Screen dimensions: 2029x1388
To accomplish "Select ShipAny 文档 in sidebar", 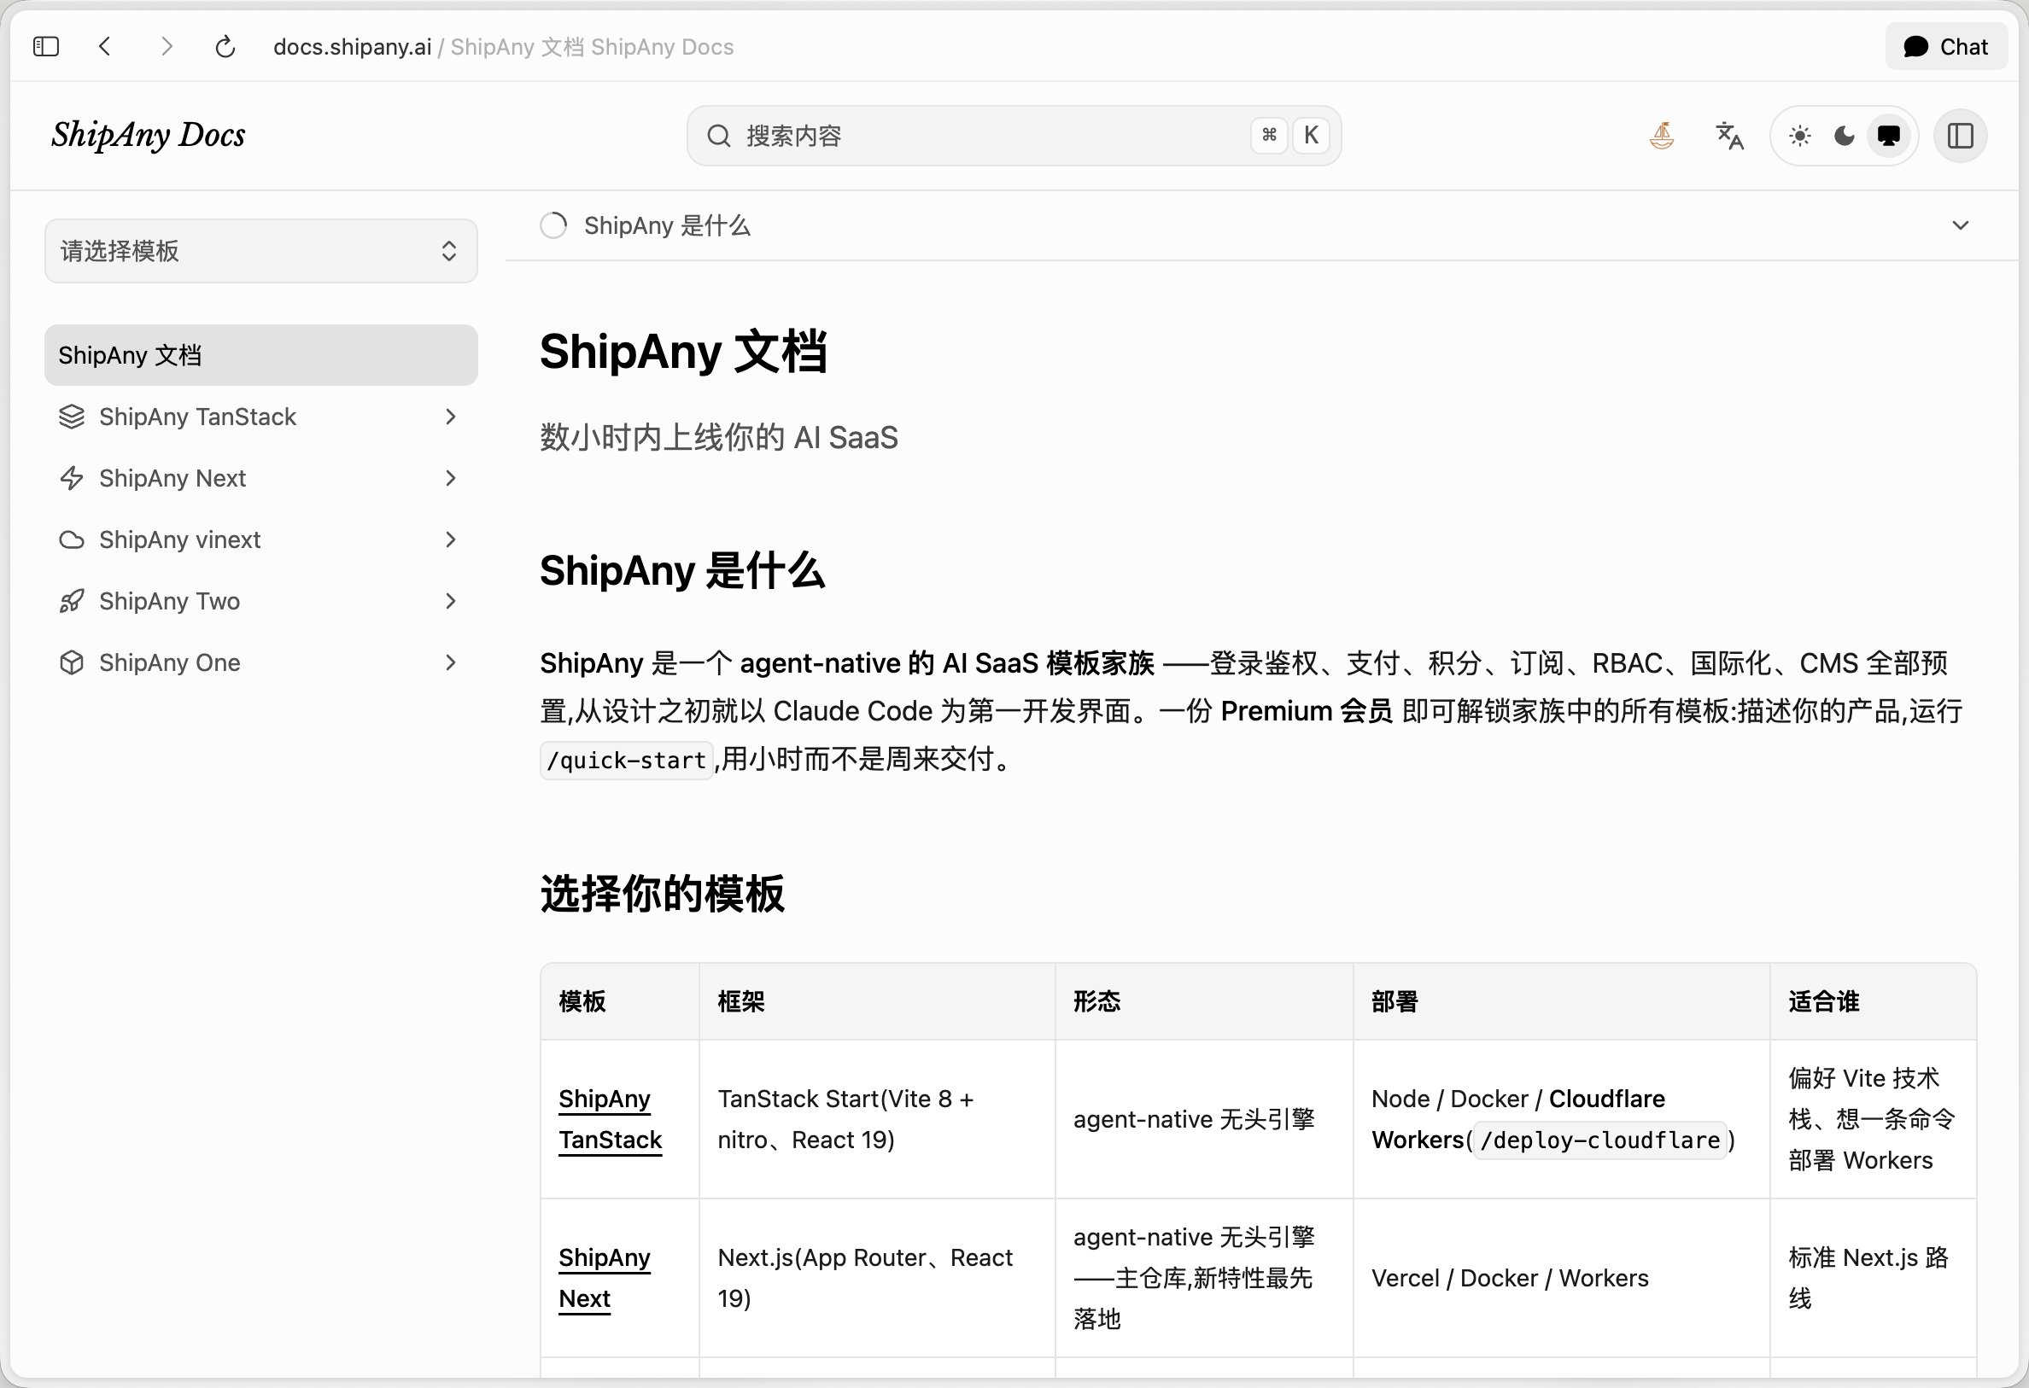I will [x=260, y=355].
